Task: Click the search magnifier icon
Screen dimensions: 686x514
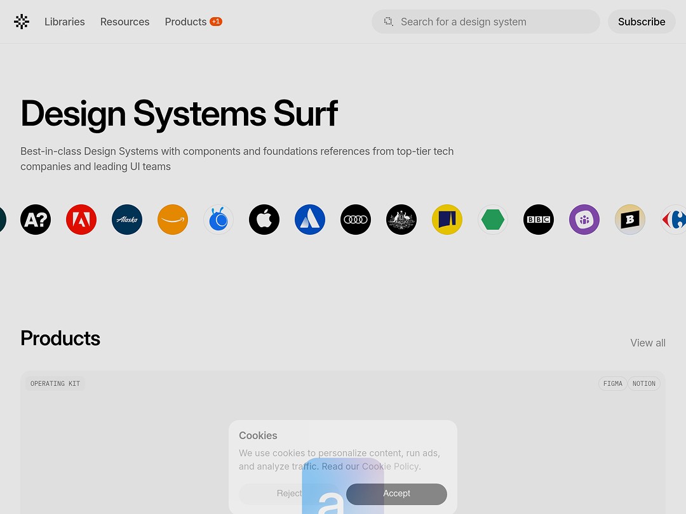Action: pyautogui.click(x=388, y=22)
